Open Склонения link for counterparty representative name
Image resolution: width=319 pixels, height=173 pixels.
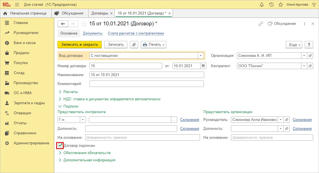tap(190, 120)
